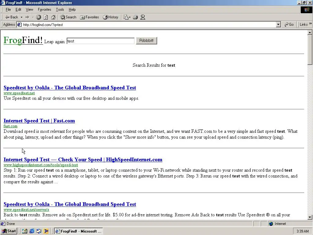313x235 pixels.
Task: Go back with the Back button
Action: [12, 17]
